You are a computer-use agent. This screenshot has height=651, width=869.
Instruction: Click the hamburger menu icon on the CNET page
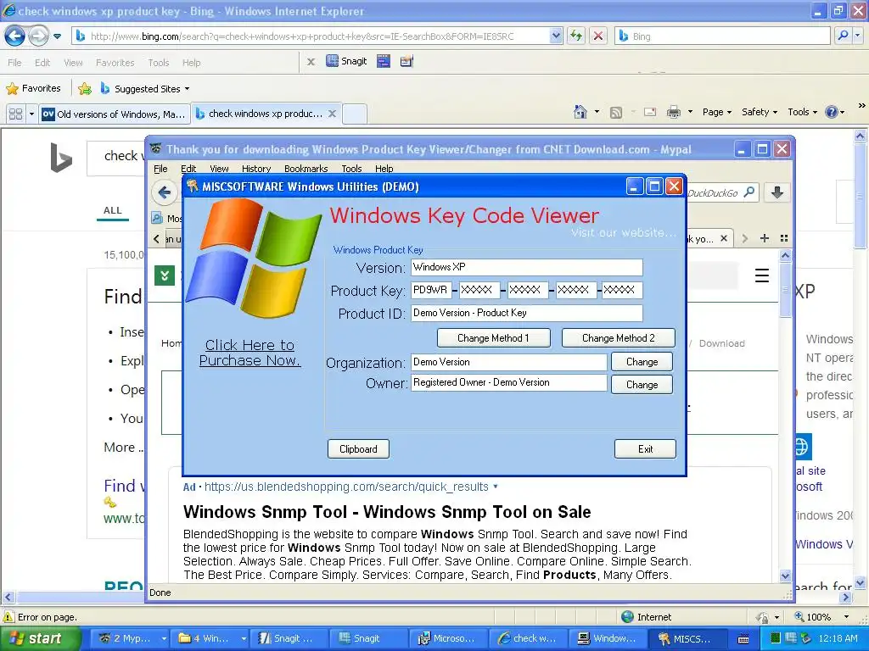[762, 275]
